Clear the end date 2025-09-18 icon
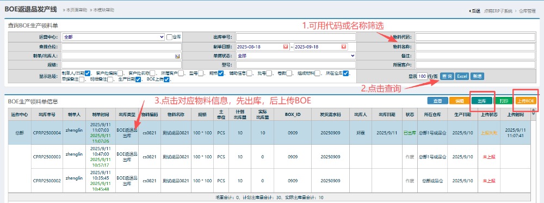 [x=343, y=46]
